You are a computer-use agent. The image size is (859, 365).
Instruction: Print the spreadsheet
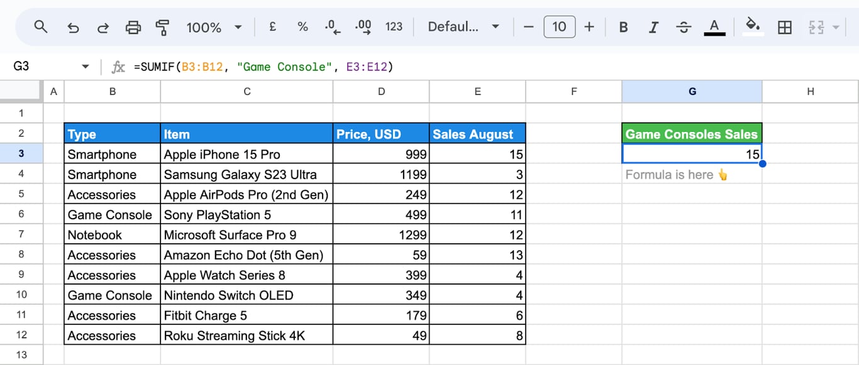tap(133, 27)
